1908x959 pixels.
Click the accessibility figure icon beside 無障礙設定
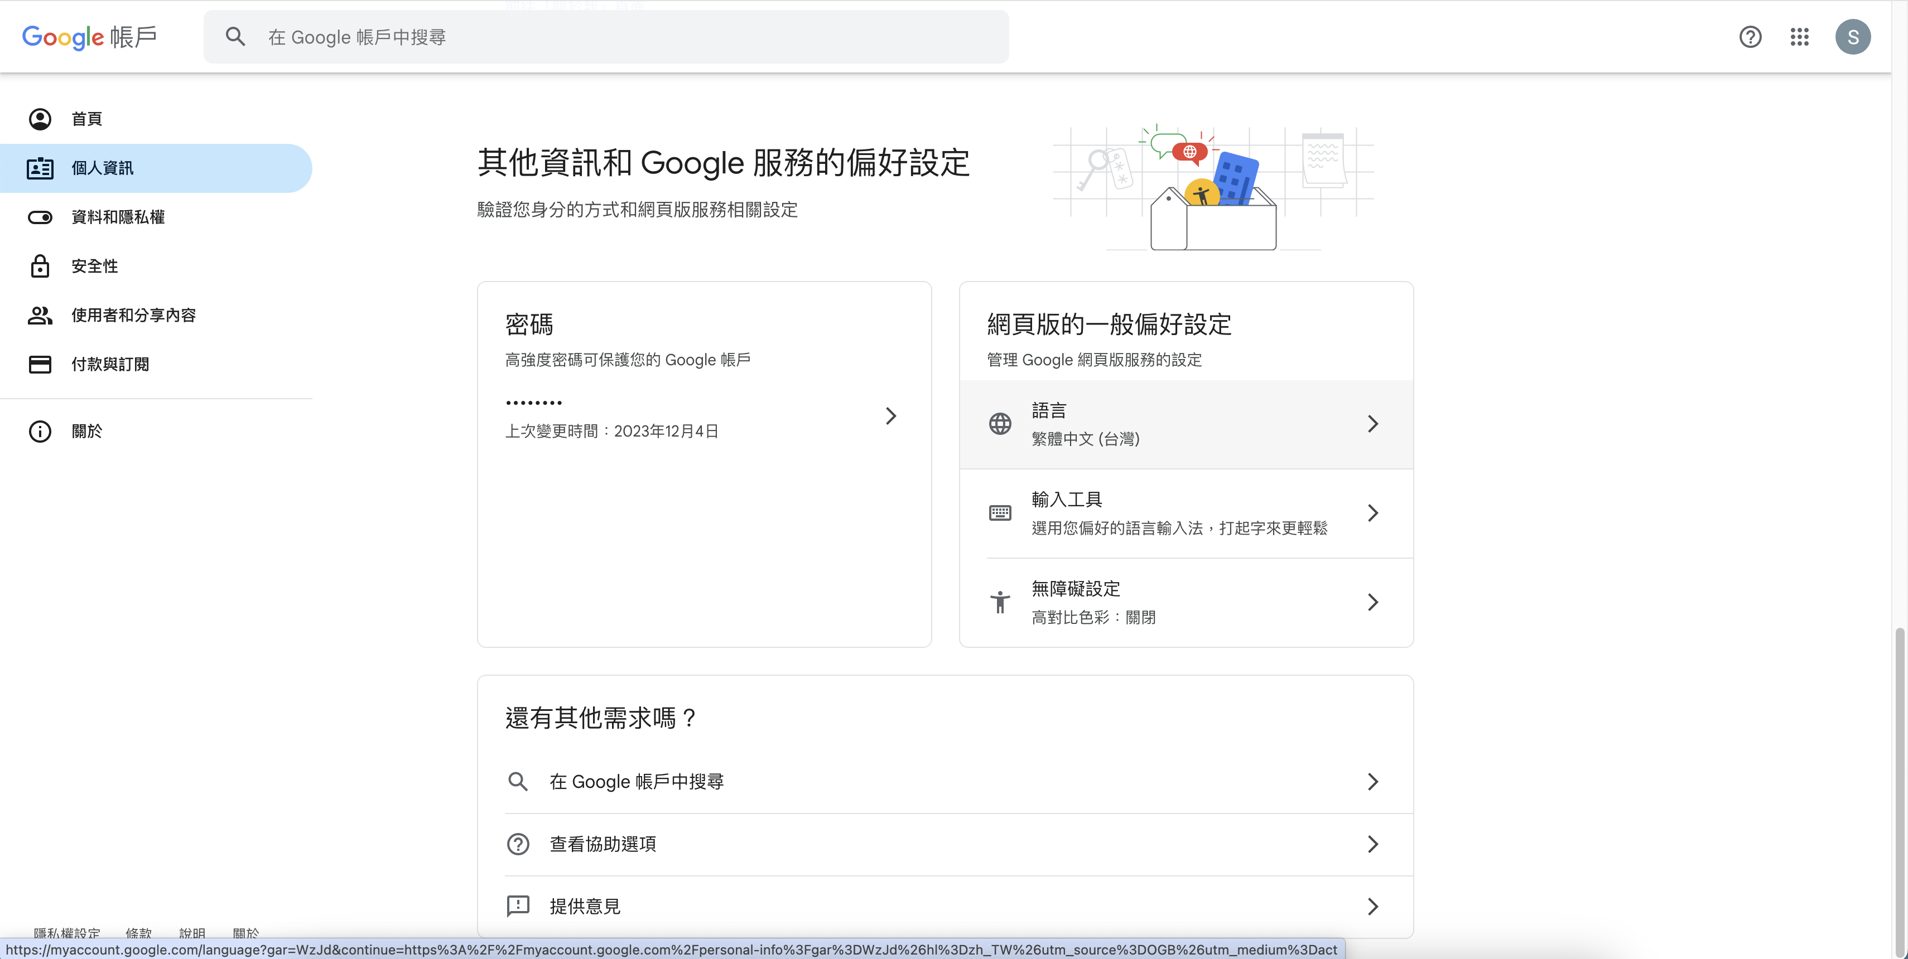coord(1000,602)
